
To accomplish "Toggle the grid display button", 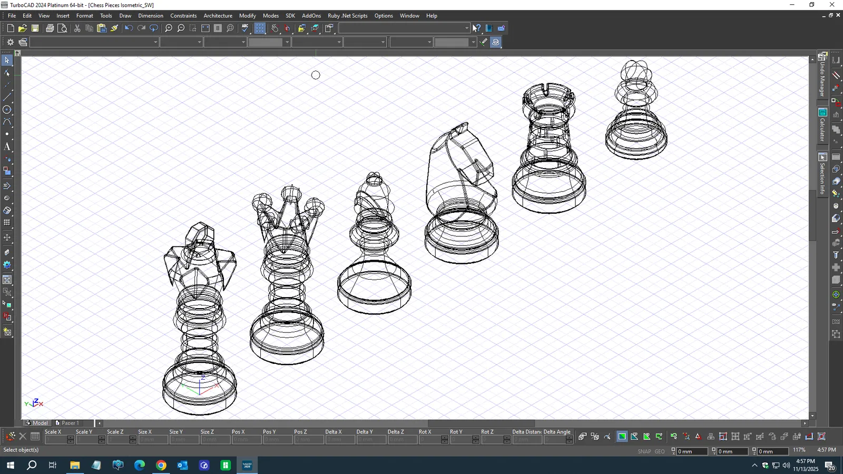I will 260,28.
